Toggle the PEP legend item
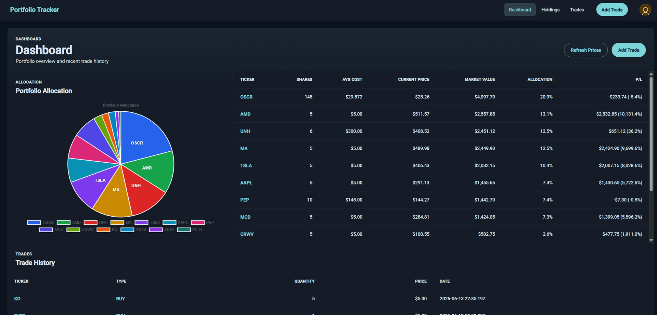 tap(203, 222)
